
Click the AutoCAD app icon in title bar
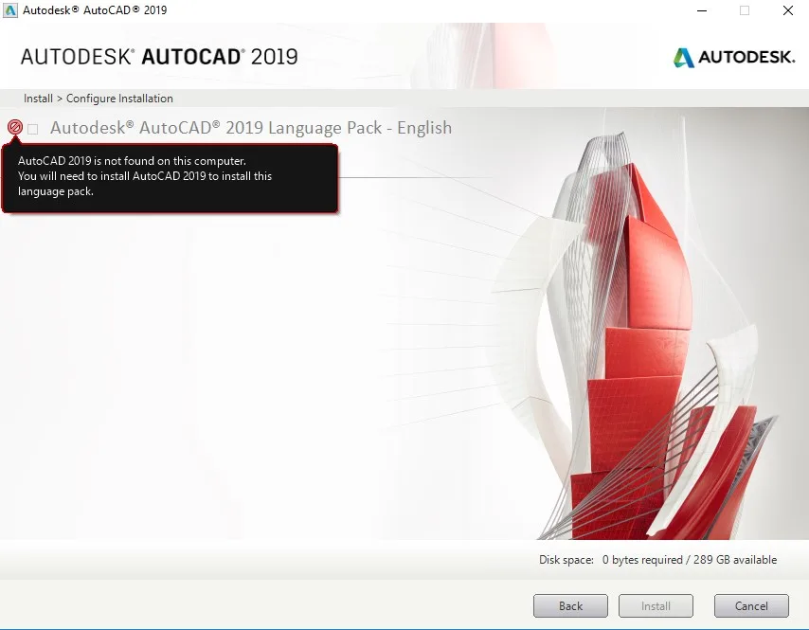11,10
